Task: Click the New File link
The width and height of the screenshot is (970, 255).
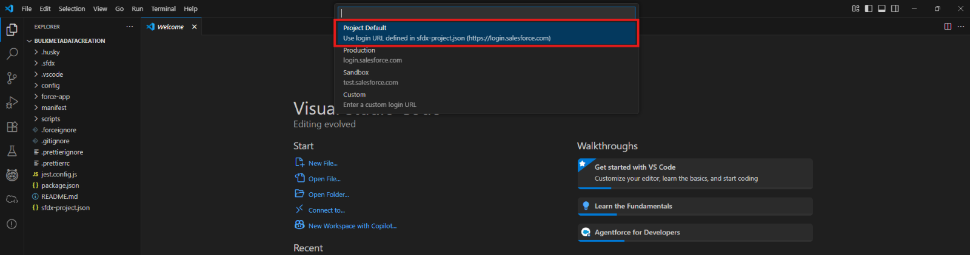Action: (323, 163)
